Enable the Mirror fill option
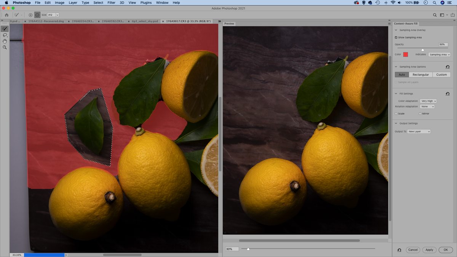This screenshot has width=457, height=257. 420,113
